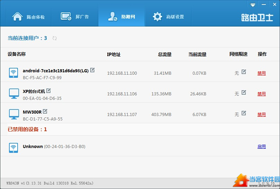This screenshot has width=280, height=189.
Task: Set network limit for XP的台式机
Action: click(x=244, y=93)
